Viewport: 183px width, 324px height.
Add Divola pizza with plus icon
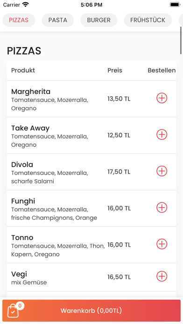[x=162, y=171]
